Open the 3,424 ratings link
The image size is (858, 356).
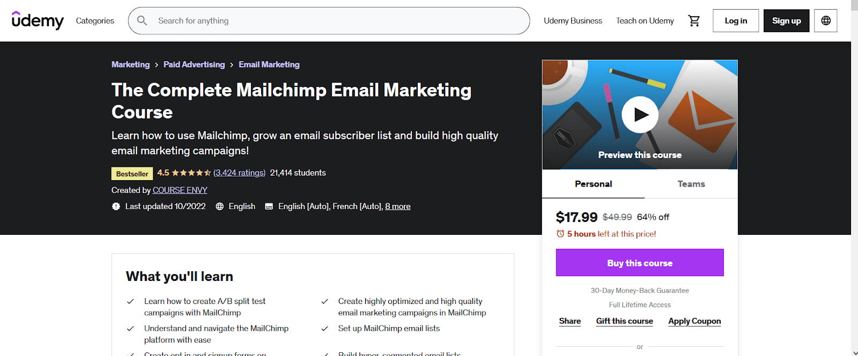pyautogui.click(x=239, y=173)
